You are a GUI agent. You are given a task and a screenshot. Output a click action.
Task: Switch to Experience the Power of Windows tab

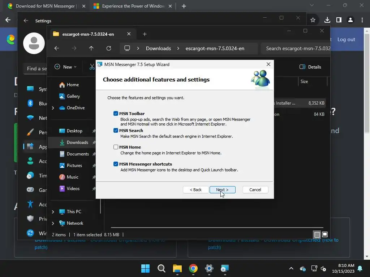(x=133, y=6)
